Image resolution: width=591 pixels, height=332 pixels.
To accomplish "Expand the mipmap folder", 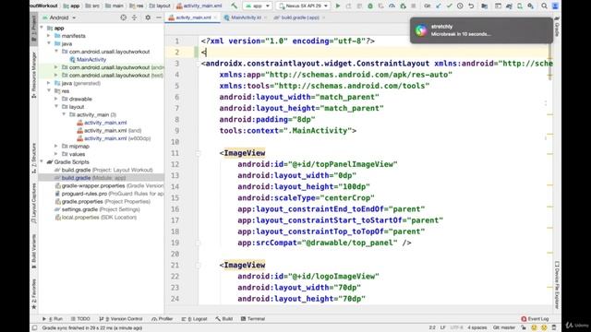I will 56,146.
